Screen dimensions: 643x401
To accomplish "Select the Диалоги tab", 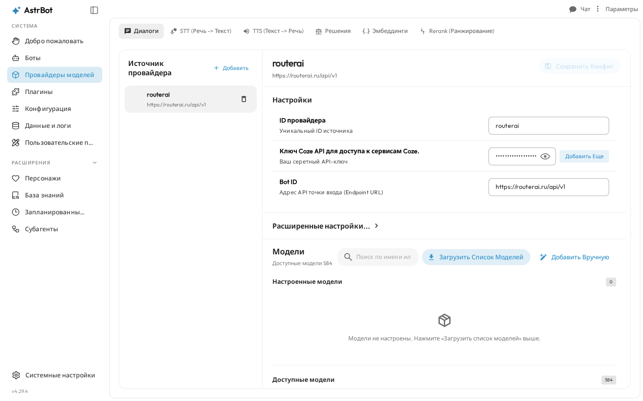I will point(141,31).
